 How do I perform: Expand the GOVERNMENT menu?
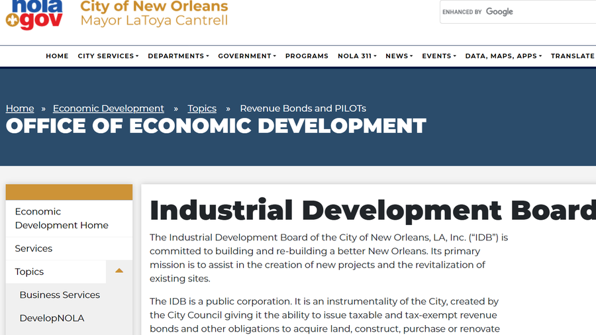click(247, 56)
